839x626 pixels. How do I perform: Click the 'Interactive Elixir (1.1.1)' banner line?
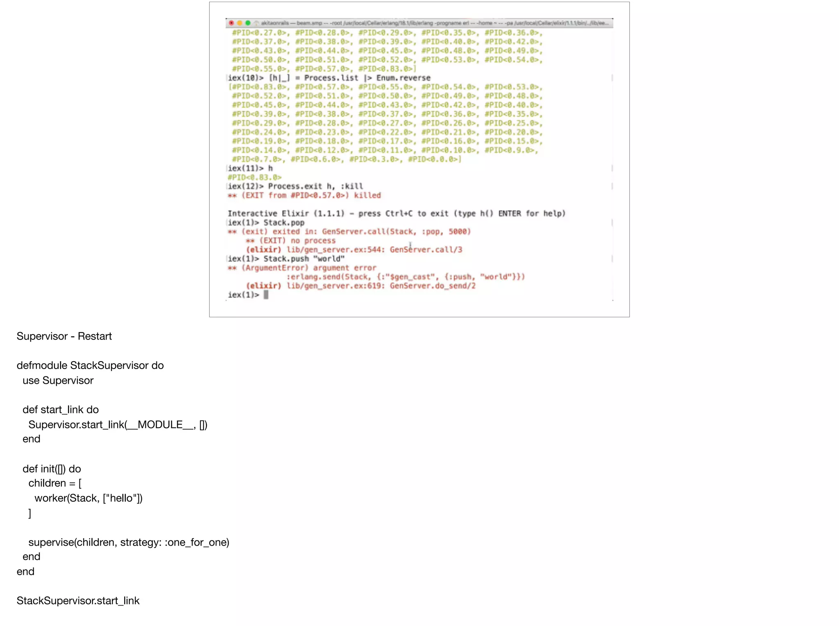pos(397,214)
